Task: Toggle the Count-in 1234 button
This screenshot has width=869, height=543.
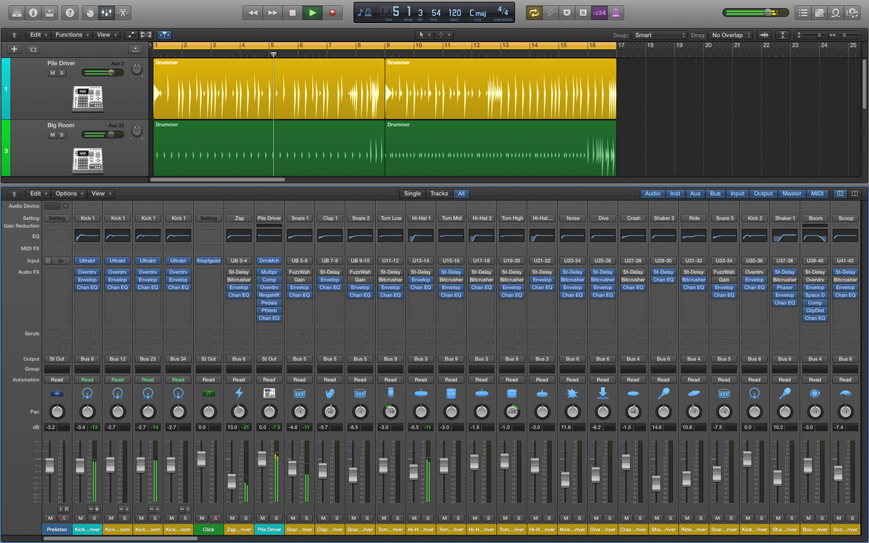Action: coord(599,12)
